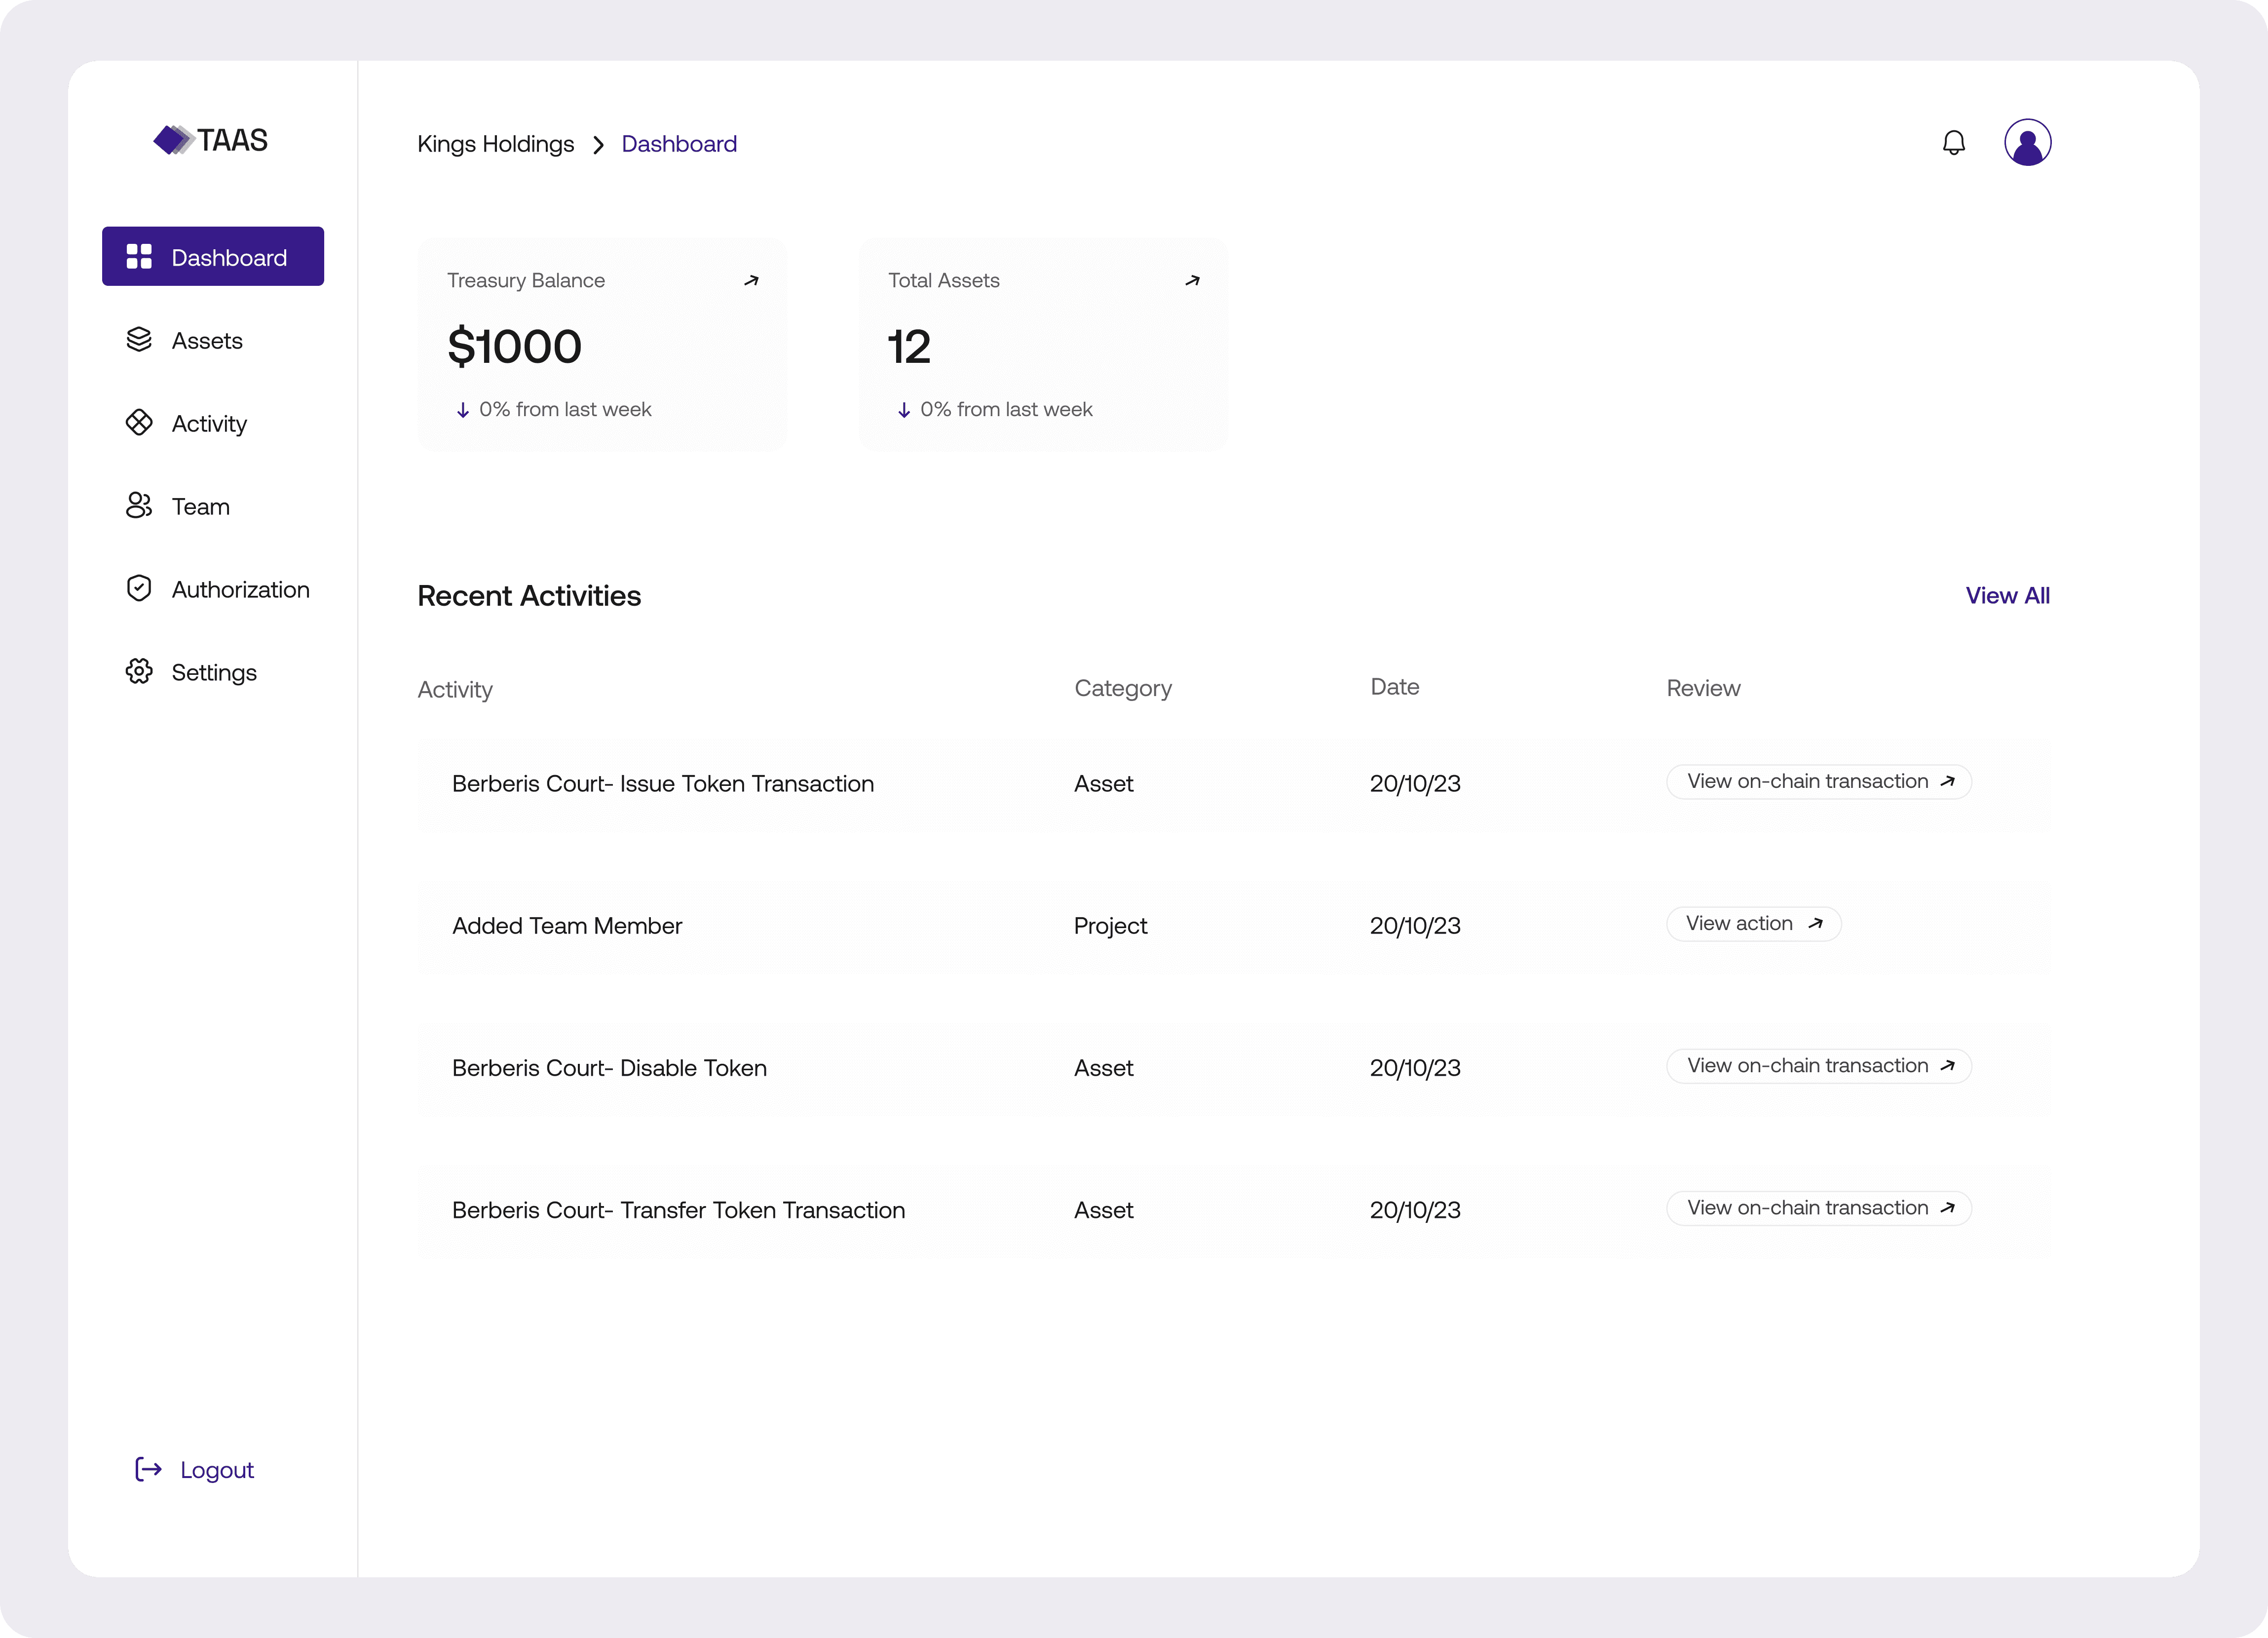View on-chain transaction for Issue Token
The width and height of the screenshot is (2268, 1638).
tap(1818, 781)
